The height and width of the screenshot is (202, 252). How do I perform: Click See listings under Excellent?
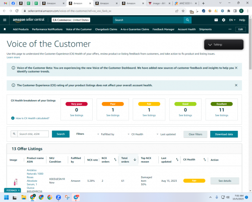pyautogui.click(x=222, y=115)
